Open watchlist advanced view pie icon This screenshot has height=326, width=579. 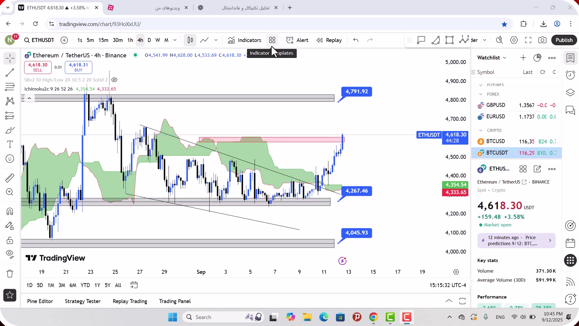537,58
